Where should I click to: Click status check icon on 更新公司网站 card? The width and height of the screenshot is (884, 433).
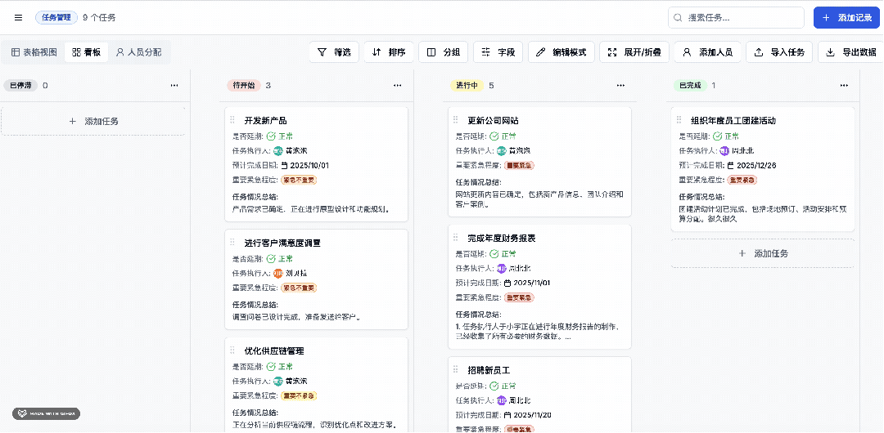[x=494, y=136]
